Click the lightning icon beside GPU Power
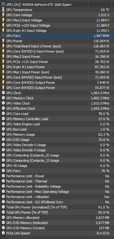The height and width of the screenshot is (239, 114). [x=3, y=41]
